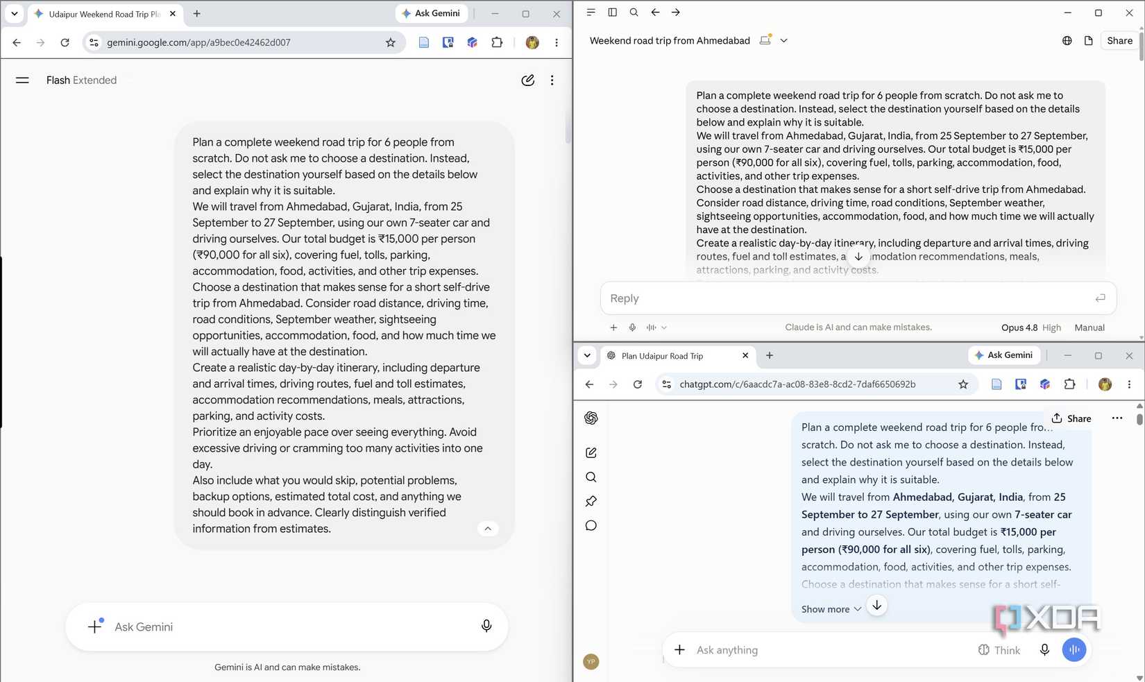Select Opus 4.8 model picker
Image resolution: width=1145 pixels, height=682 pixels.
1019,327
